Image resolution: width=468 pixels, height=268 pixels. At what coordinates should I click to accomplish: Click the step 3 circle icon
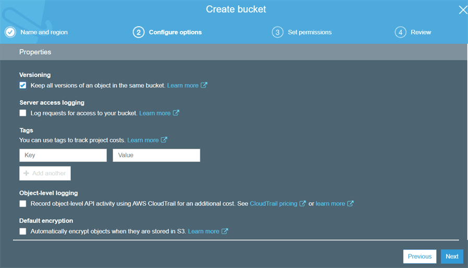point(277,32)
